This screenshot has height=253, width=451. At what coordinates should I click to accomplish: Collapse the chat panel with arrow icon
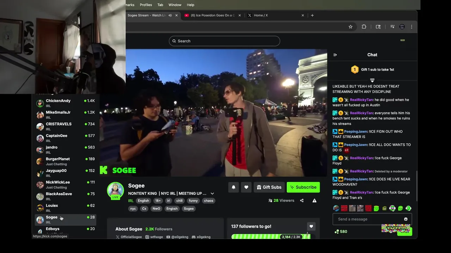coord(335,55)
